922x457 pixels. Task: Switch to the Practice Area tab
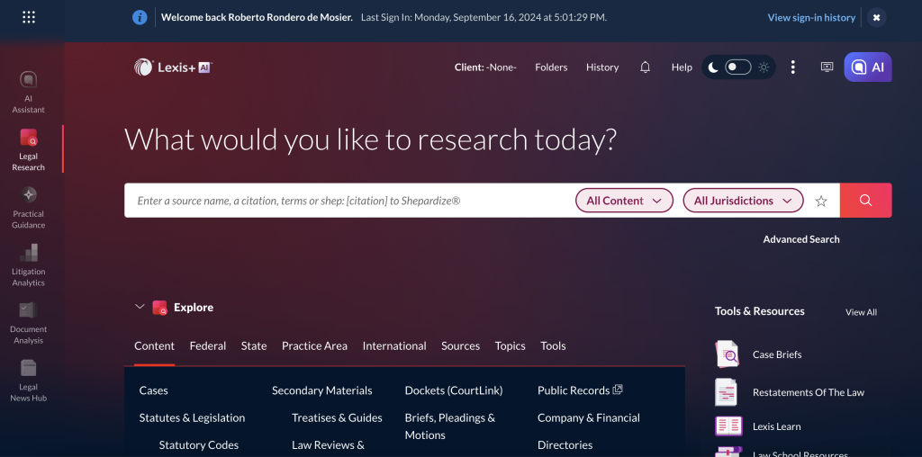coord(314,345)
